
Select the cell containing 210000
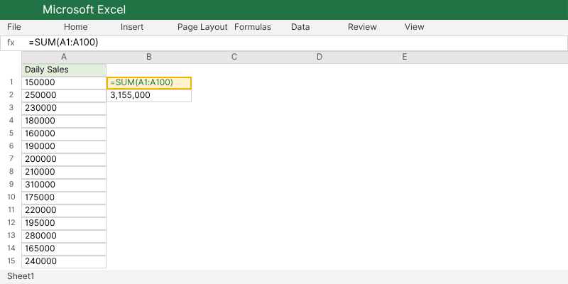64,173
